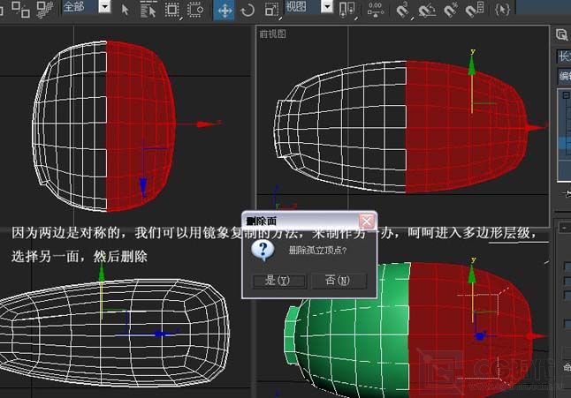
Task: Click the Unlink Selection toolbar icon
Action: pos(21,9)
